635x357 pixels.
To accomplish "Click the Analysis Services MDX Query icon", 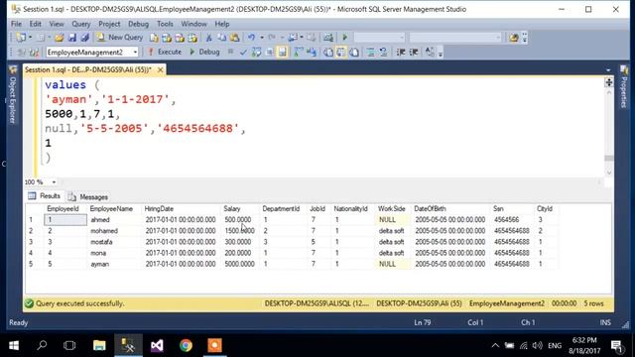I will pos(167,38).
